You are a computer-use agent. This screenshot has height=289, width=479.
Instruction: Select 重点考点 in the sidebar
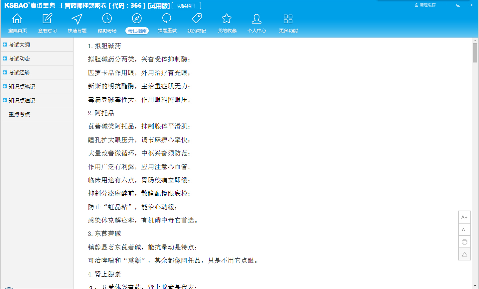pos(19,114)
